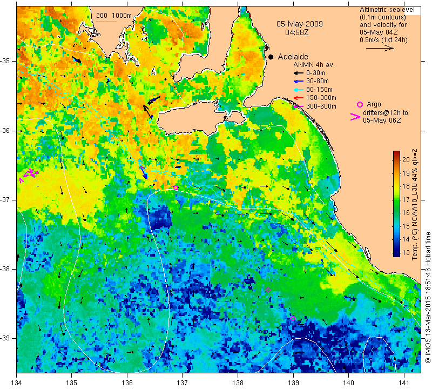
Task: Click the longitude axis label '134'
Action: pyautogui.click(x=17, y=383)
